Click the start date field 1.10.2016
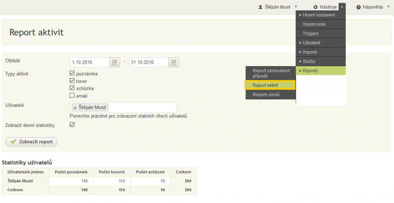The width and height of the screenshot is (394, 203). (x=90, y=62)
